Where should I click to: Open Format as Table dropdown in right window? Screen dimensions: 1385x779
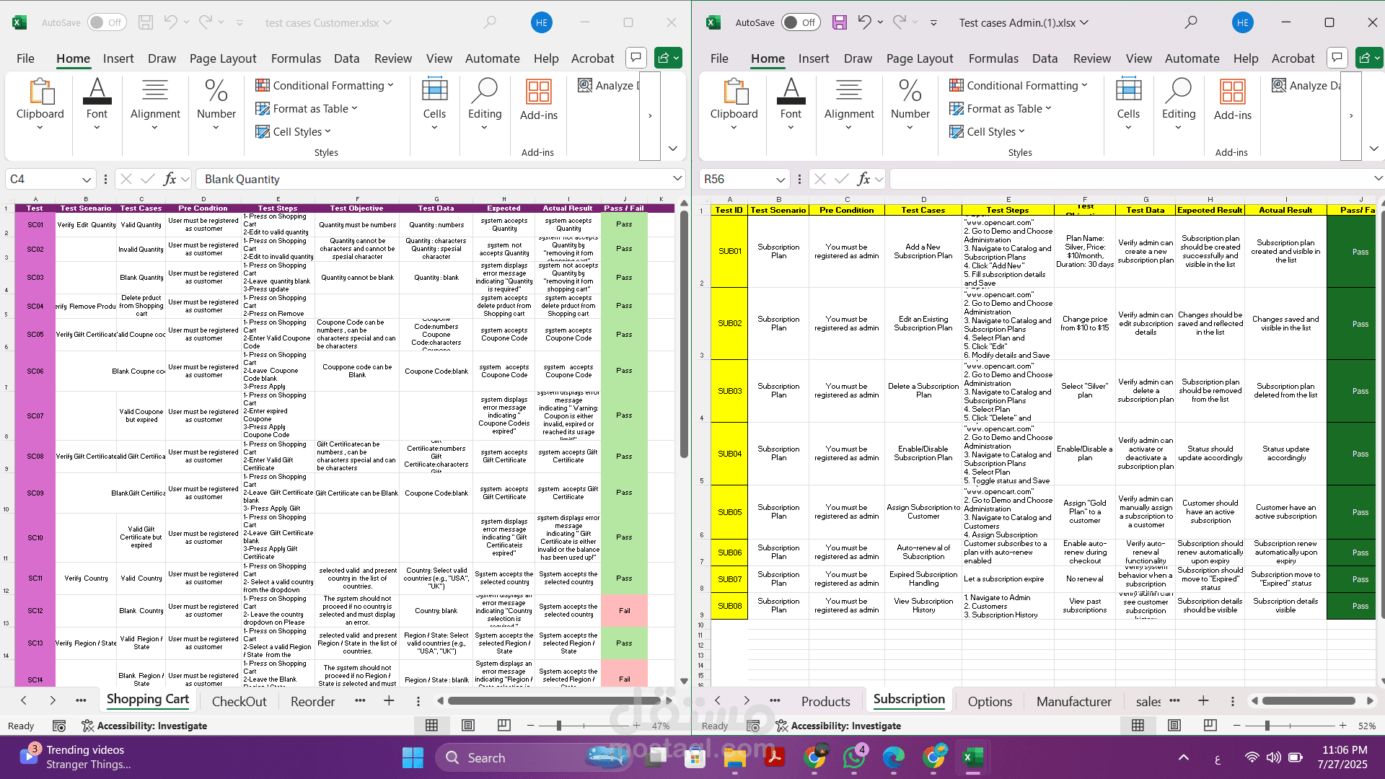pyautogui.click(x=1001, y=108)
